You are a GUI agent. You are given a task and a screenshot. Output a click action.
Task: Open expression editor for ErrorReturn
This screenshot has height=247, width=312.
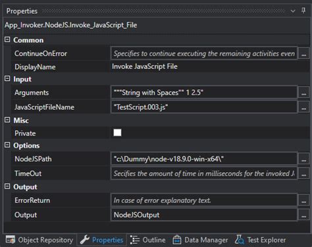[303, 200]
